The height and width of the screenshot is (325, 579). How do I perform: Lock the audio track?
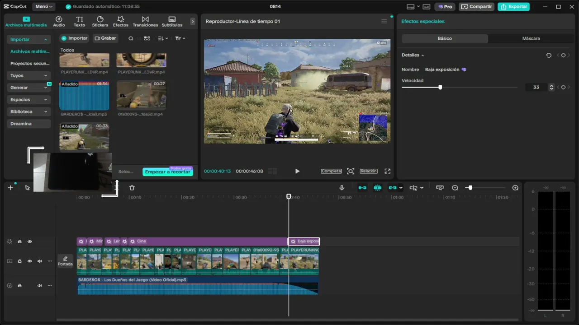click(19, 285)
